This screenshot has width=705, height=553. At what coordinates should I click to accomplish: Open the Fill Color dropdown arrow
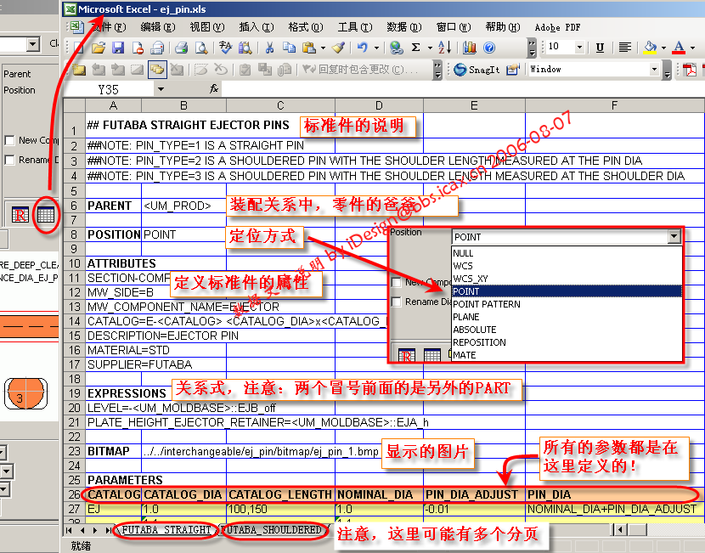click(663, 48)
